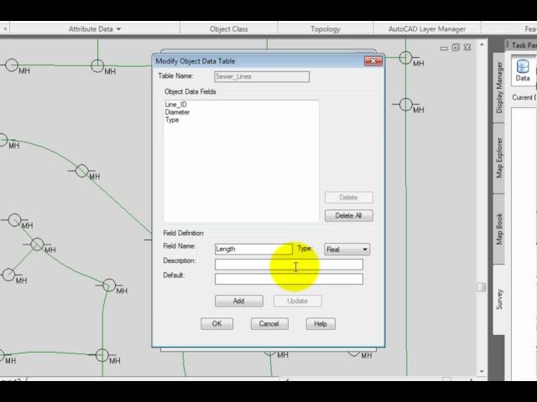Open the Type dropdown showing Real
537x402 pixels.
pyautogui.click(x=347, y=250)
